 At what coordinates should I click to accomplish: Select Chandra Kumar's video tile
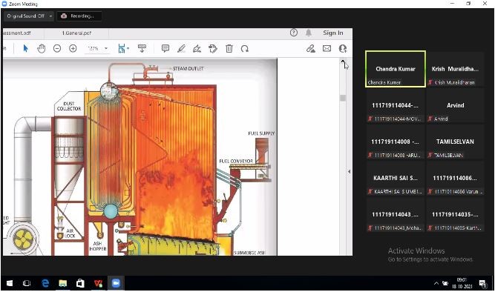(x=396, y=69)
